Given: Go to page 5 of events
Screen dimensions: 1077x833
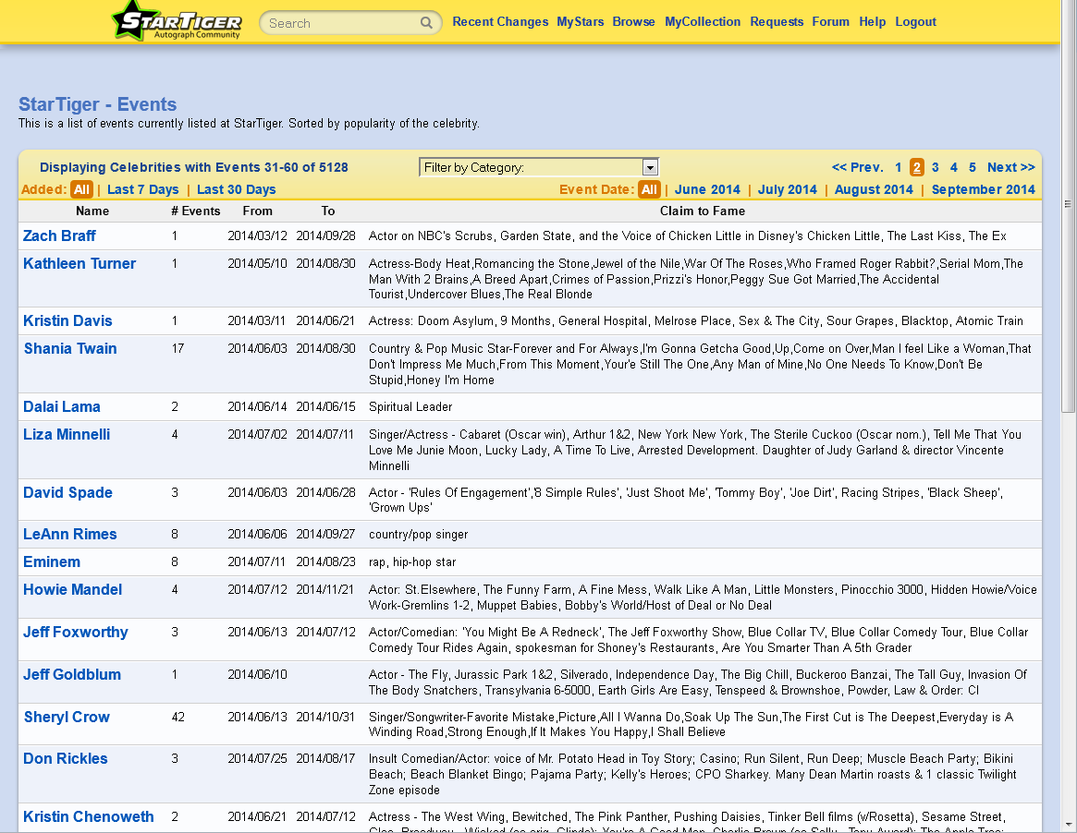Looking at the screenshot, I should point(972,167).
